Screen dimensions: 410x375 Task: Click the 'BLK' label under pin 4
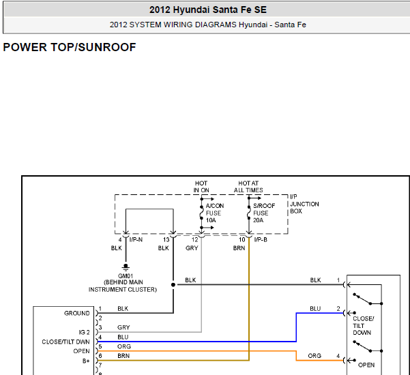coord(117,248)
